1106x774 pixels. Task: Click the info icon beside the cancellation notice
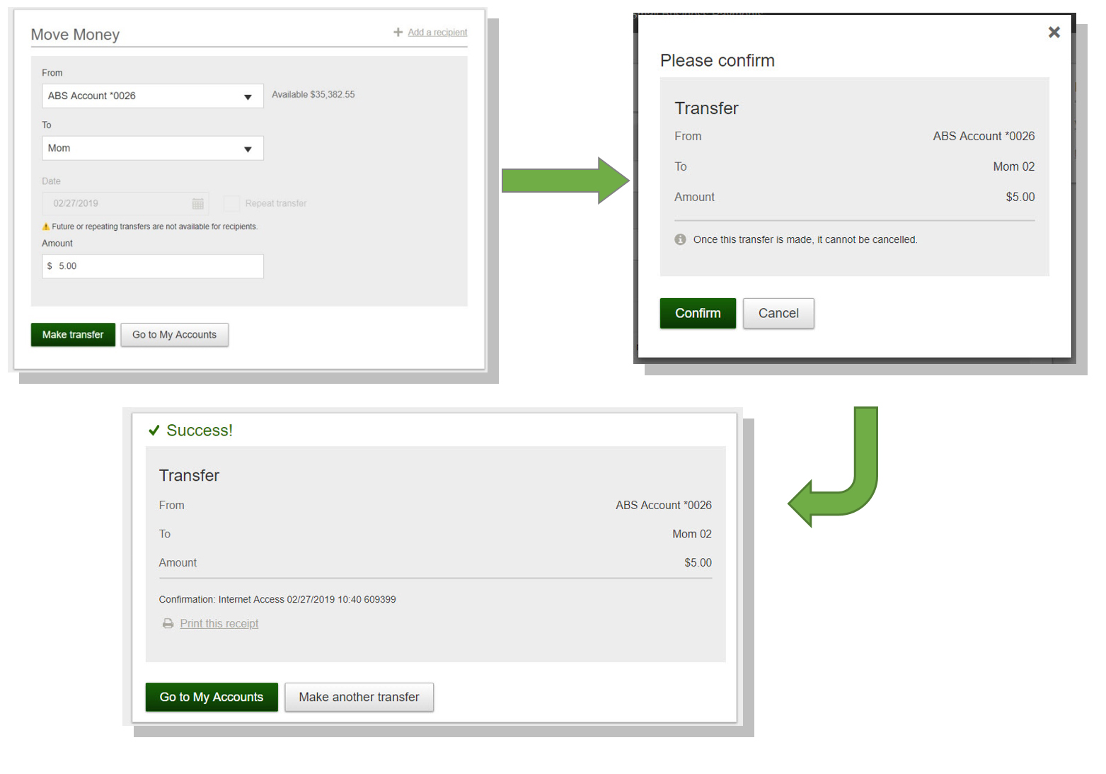[680, 239]
